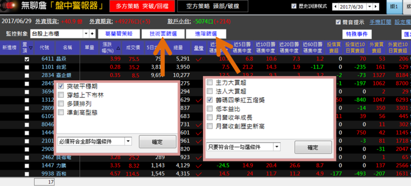The width and height of the screenshot is (411, 186).
Task: Click the count field showing 17
Action: tap(44, 182)
